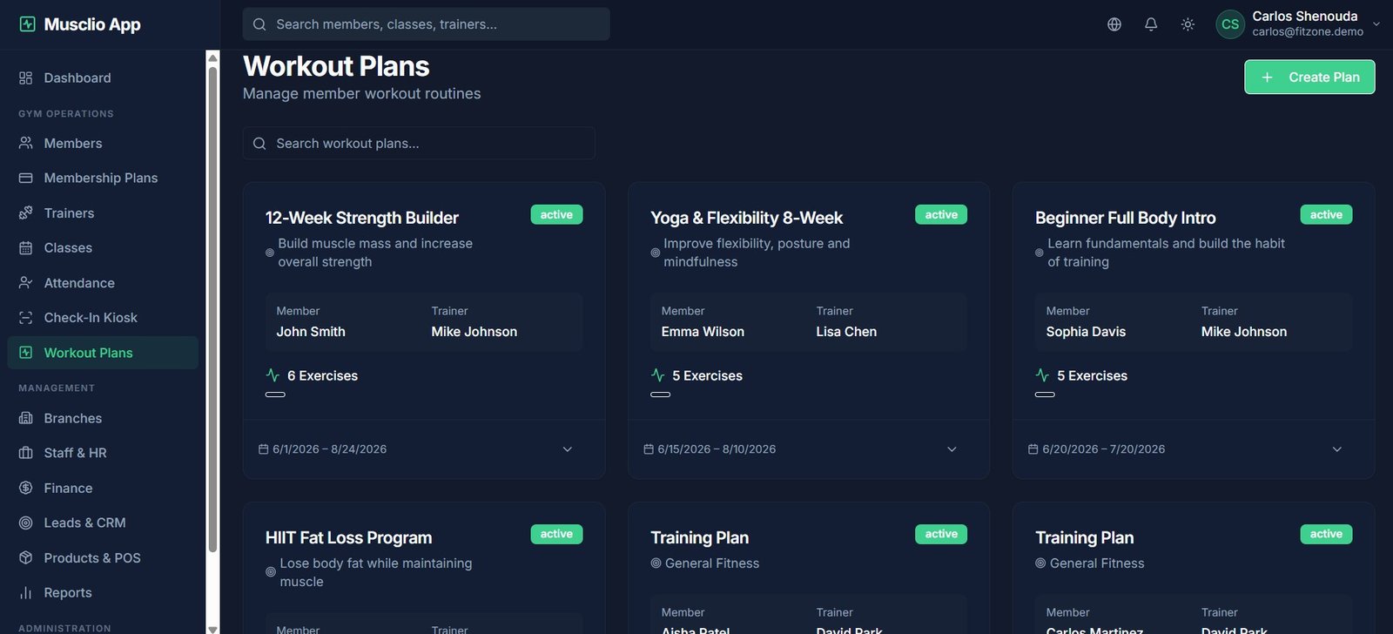1393x634 pixels.
Task: Click the Workout Plans sidebar icon
Action: 26,353
